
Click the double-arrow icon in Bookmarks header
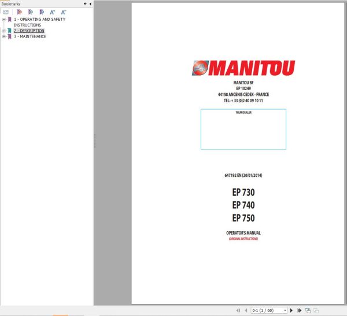coord(85,4)
